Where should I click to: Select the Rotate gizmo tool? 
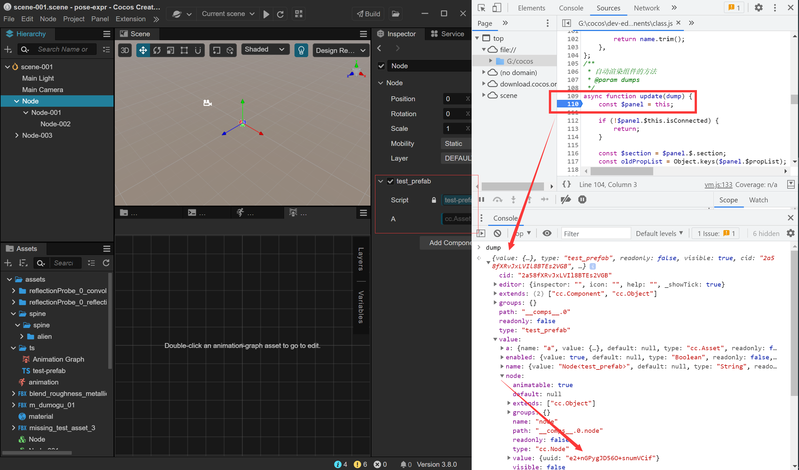[x=157, y=50]
